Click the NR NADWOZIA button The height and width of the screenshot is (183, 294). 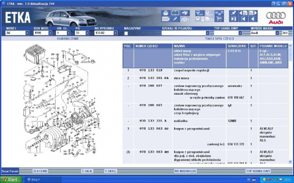point(185,171)
